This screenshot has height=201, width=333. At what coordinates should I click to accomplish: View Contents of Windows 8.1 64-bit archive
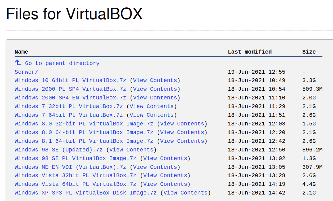pyautogui.click(x=182, y=141)
